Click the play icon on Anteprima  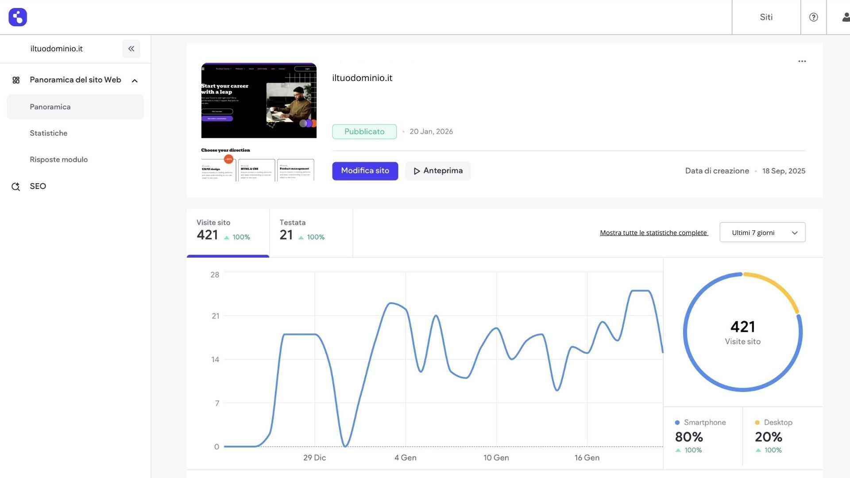click(x=417, y=171)
